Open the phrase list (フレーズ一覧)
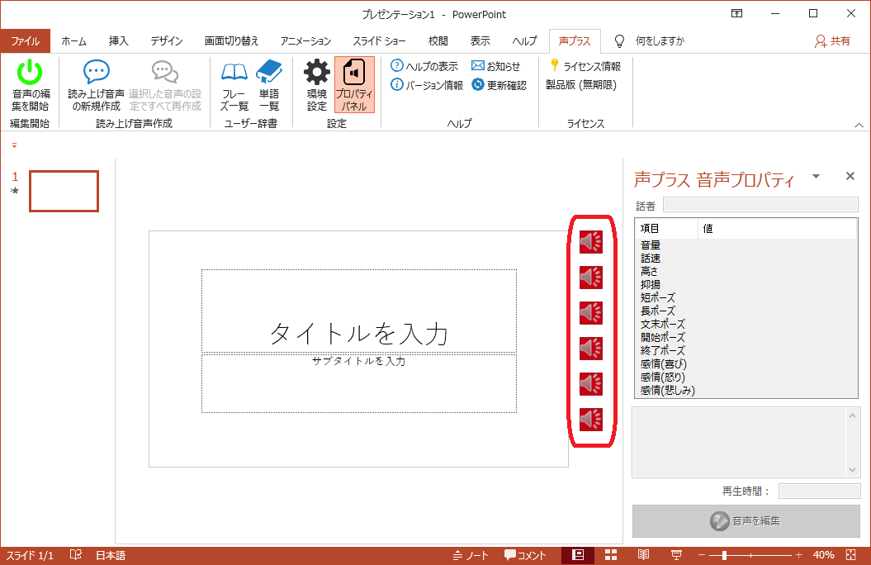This screenshot has height=565, width=871. pyautogui.click(x=234, y=85)
